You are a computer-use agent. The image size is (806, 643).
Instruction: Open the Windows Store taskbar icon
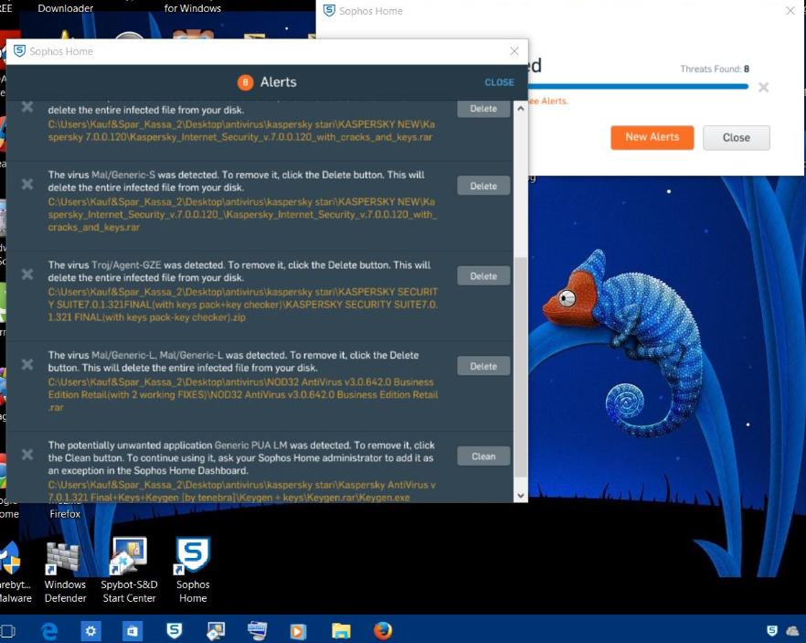pyautogui.click(x=133, y=631)
